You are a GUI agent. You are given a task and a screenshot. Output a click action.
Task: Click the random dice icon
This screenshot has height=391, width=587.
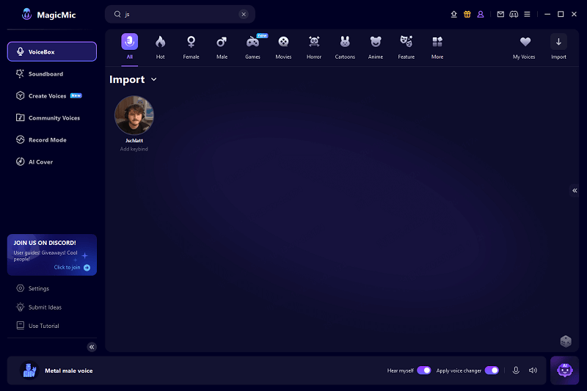point(566,341)
